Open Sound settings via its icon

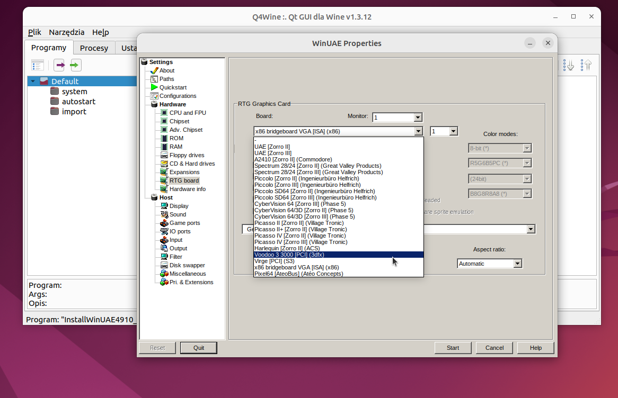[164, 214]
